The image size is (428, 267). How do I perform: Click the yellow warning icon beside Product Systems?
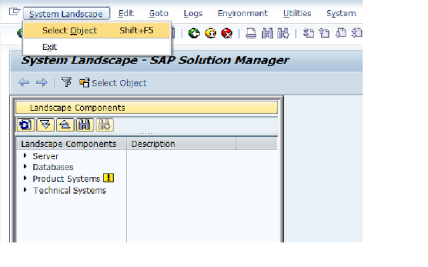coord(108,178)
